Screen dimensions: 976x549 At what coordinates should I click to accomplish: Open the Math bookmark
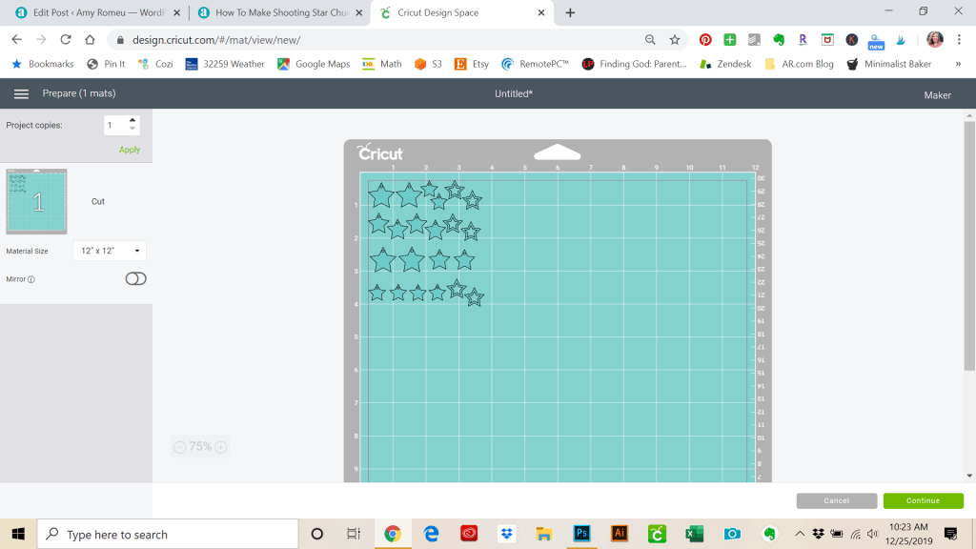point(382,64)
